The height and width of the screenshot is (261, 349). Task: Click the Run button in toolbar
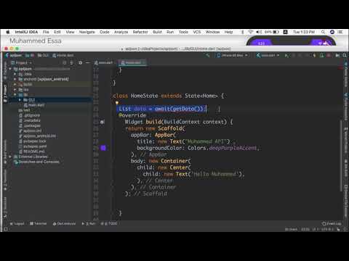(286, 56)
